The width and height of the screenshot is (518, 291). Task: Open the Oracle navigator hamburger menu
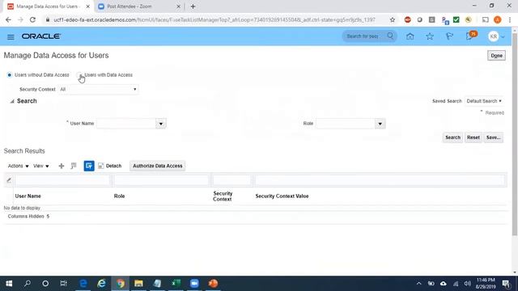[11, 36]
